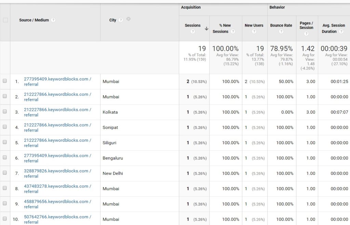This screenshot has width=350, height=225.
Task: Open 437483278.keywordblocks.com / referral link
Action: pyautogui.click(x=57, y=189)
